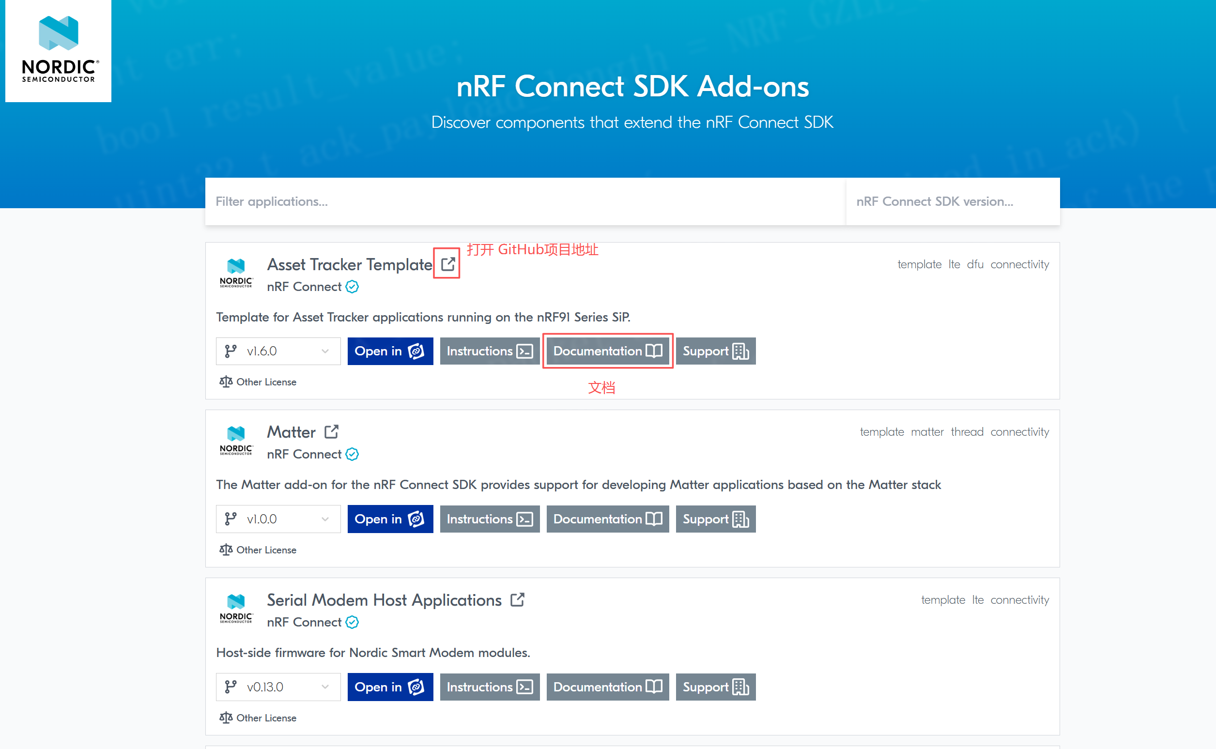Open Instructions for Serial Modem Host Applications
Screen dimensions: 1216x749
coord(490,687)
